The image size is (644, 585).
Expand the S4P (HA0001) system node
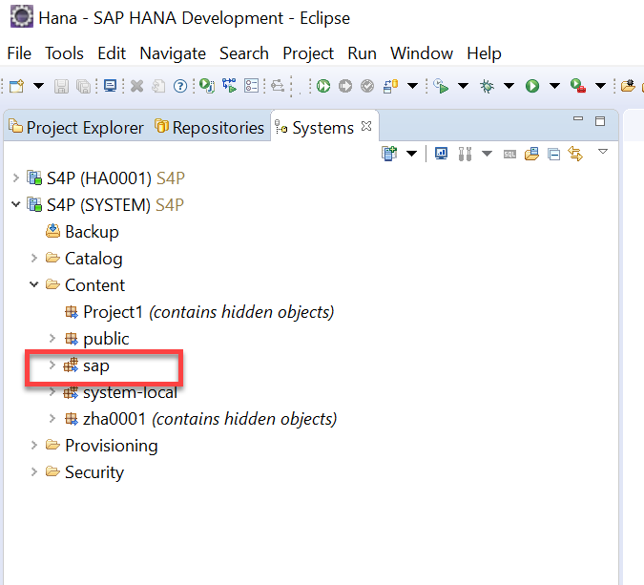[x=15, y=178]
